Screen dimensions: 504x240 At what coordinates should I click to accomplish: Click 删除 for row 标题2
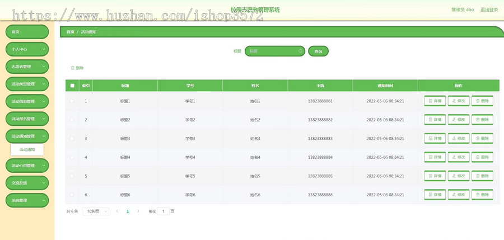pos(483,120)
